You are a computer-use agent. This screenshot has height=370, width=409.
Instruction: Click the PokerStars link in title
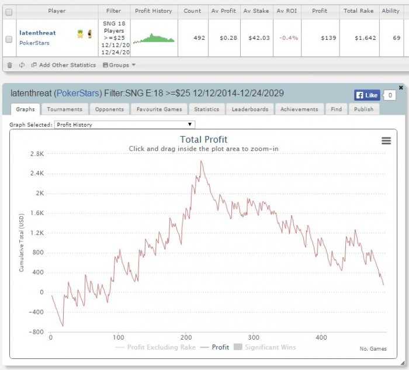pos(78,93)
